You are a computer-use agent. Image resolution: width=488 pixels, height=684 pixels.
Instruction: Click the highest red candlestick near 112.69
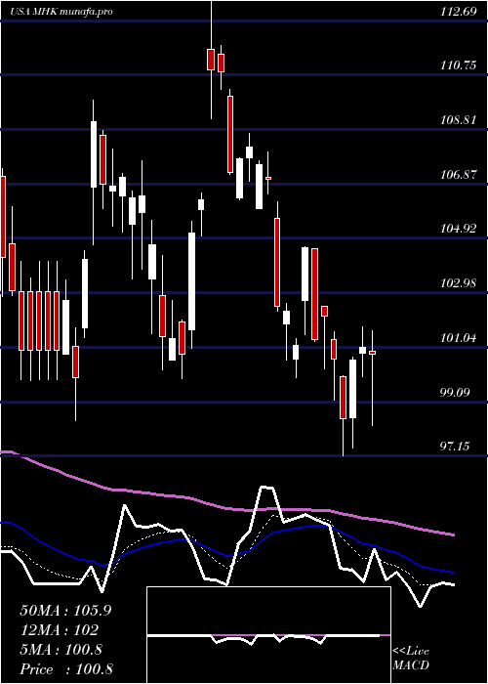click(x=211, y=60)
